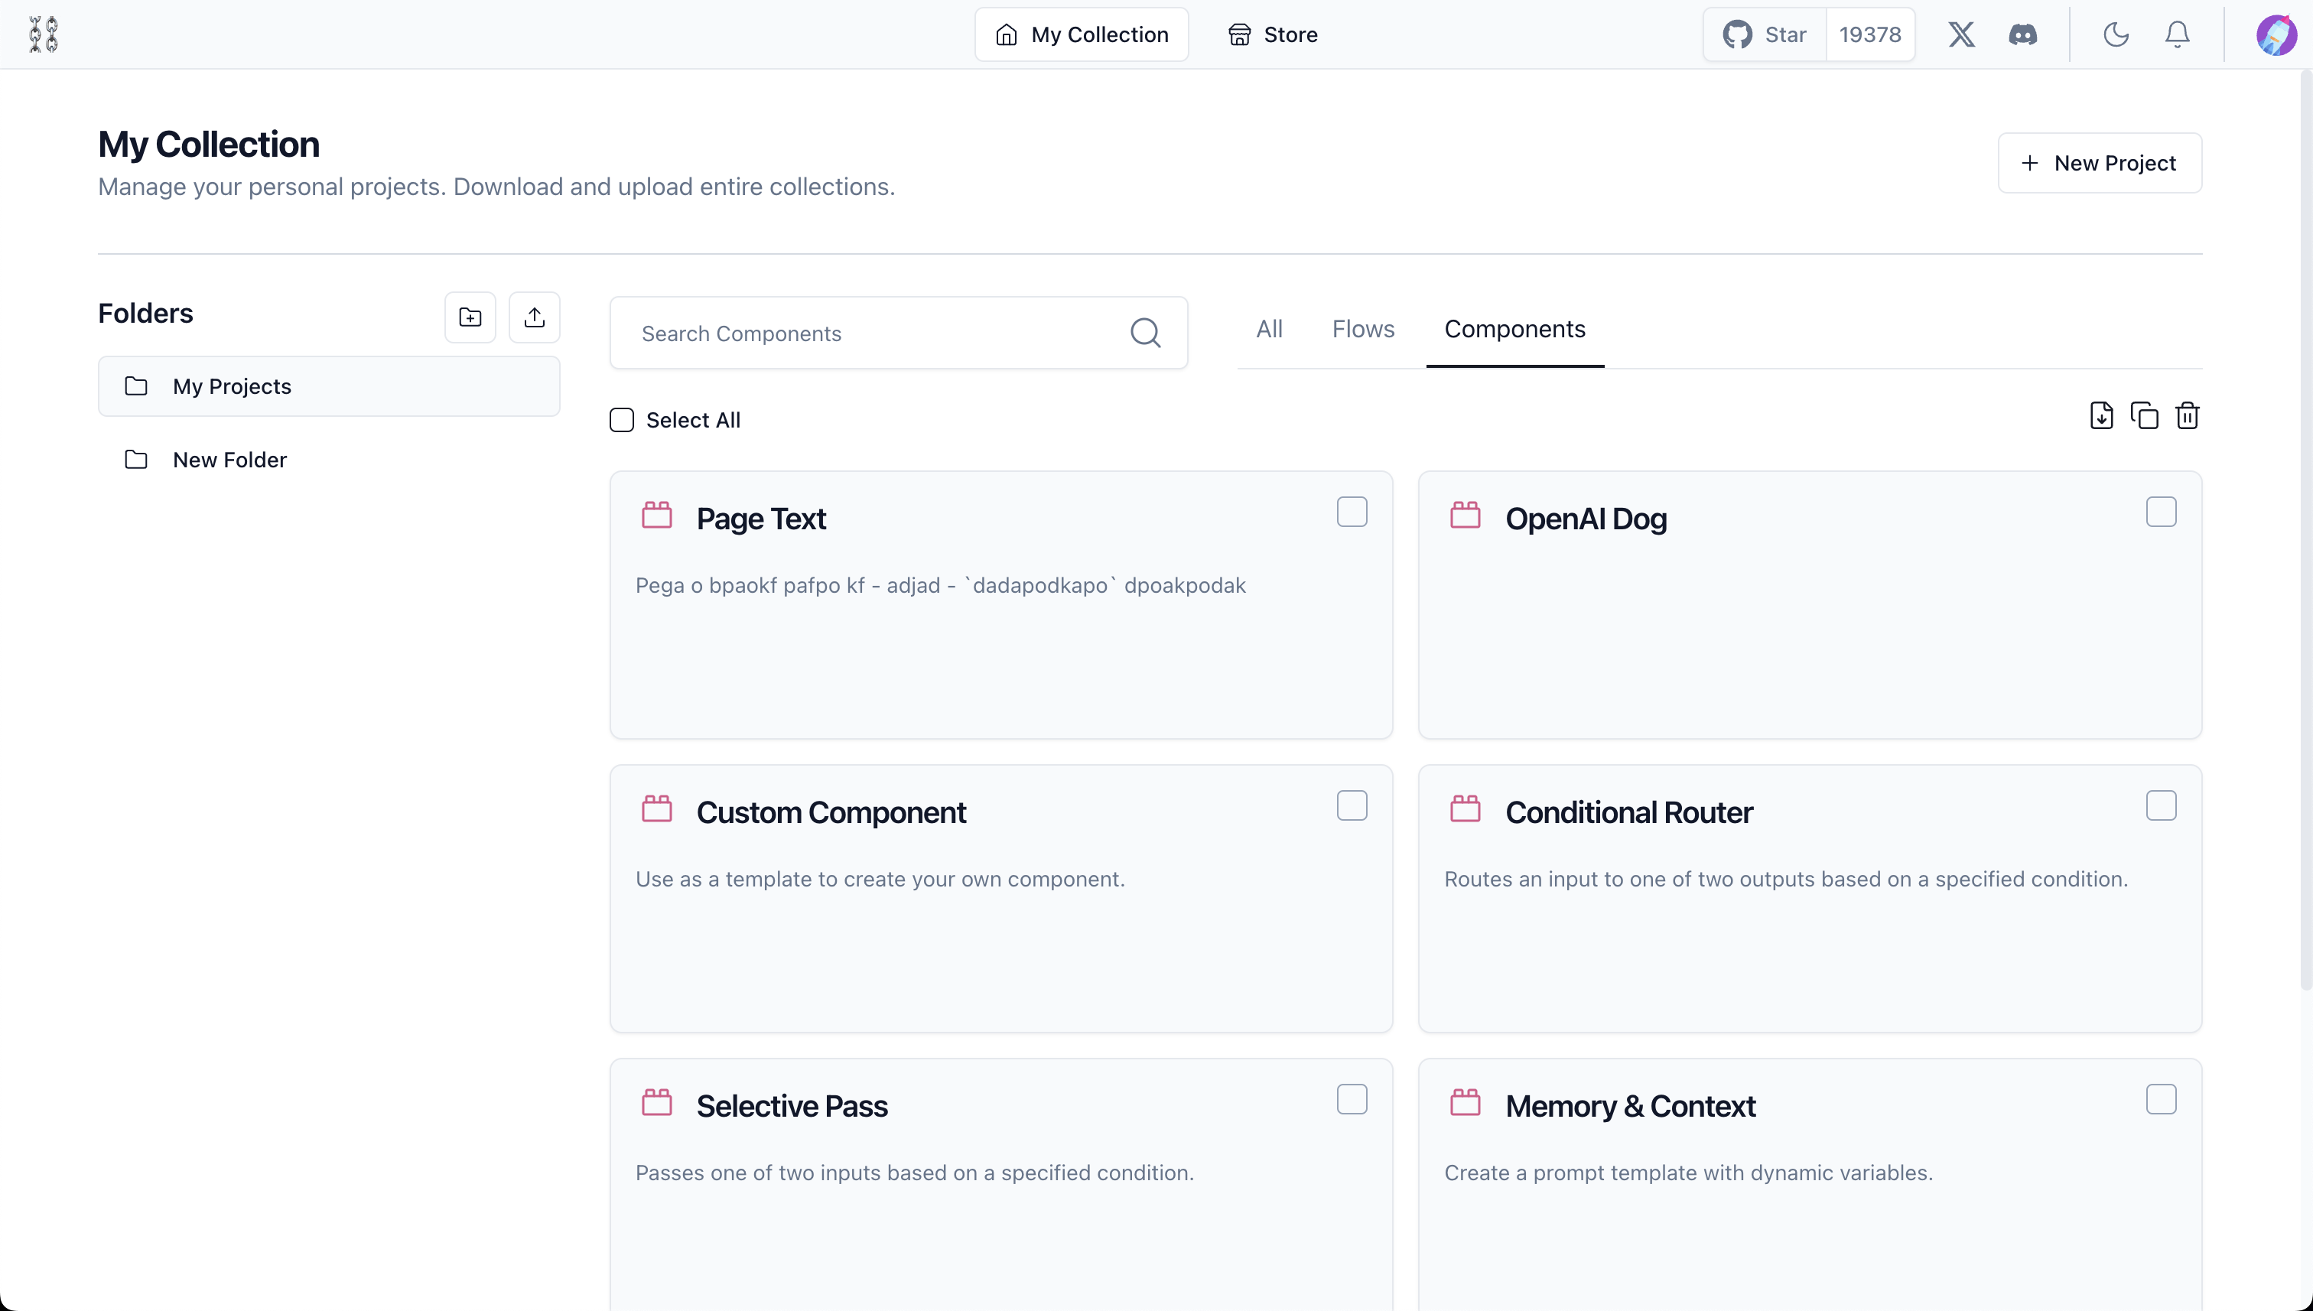Delete selected items with the trash icon
2313x1311 pixels.
(2187, 416)
